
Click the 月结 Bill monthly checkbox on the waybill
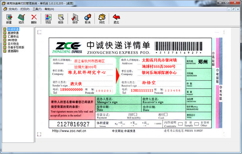click(x=136, y=114)
